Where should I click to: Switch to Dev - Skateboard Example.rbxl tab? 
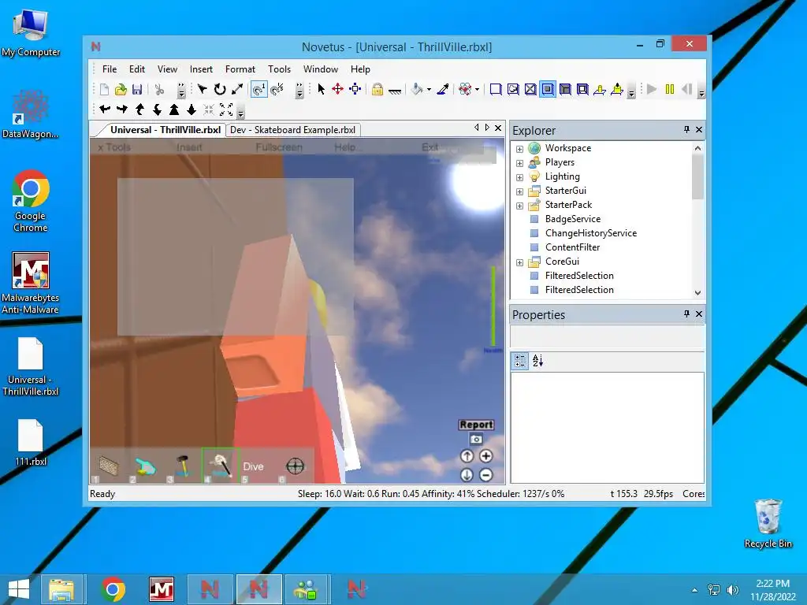293,130
